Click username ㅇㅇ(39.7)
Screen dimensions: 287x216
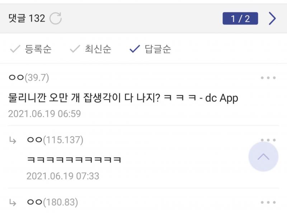click(x=29, y=78)
